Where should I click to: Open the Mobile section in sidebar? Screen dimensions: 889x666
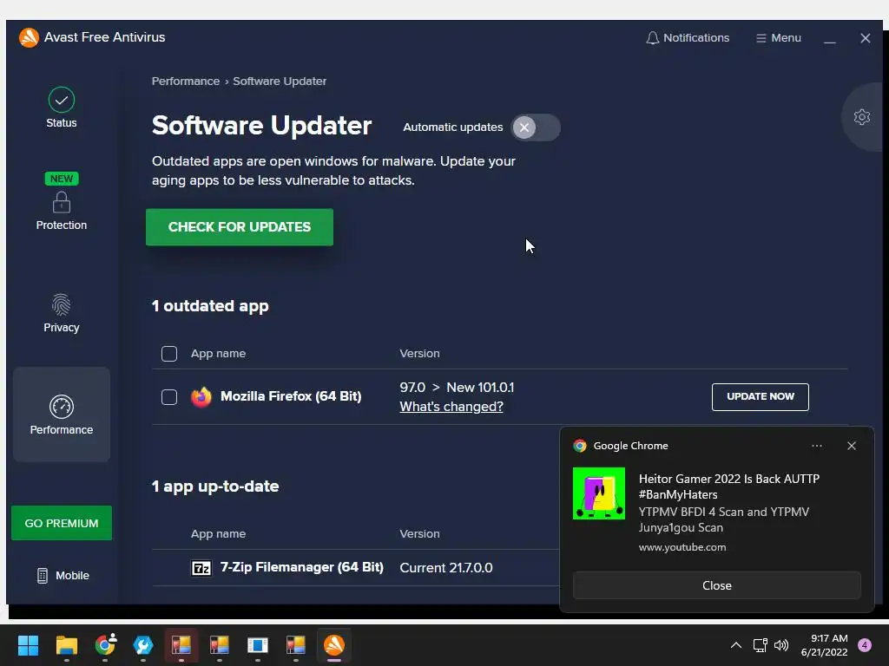(x=63, y=576)
